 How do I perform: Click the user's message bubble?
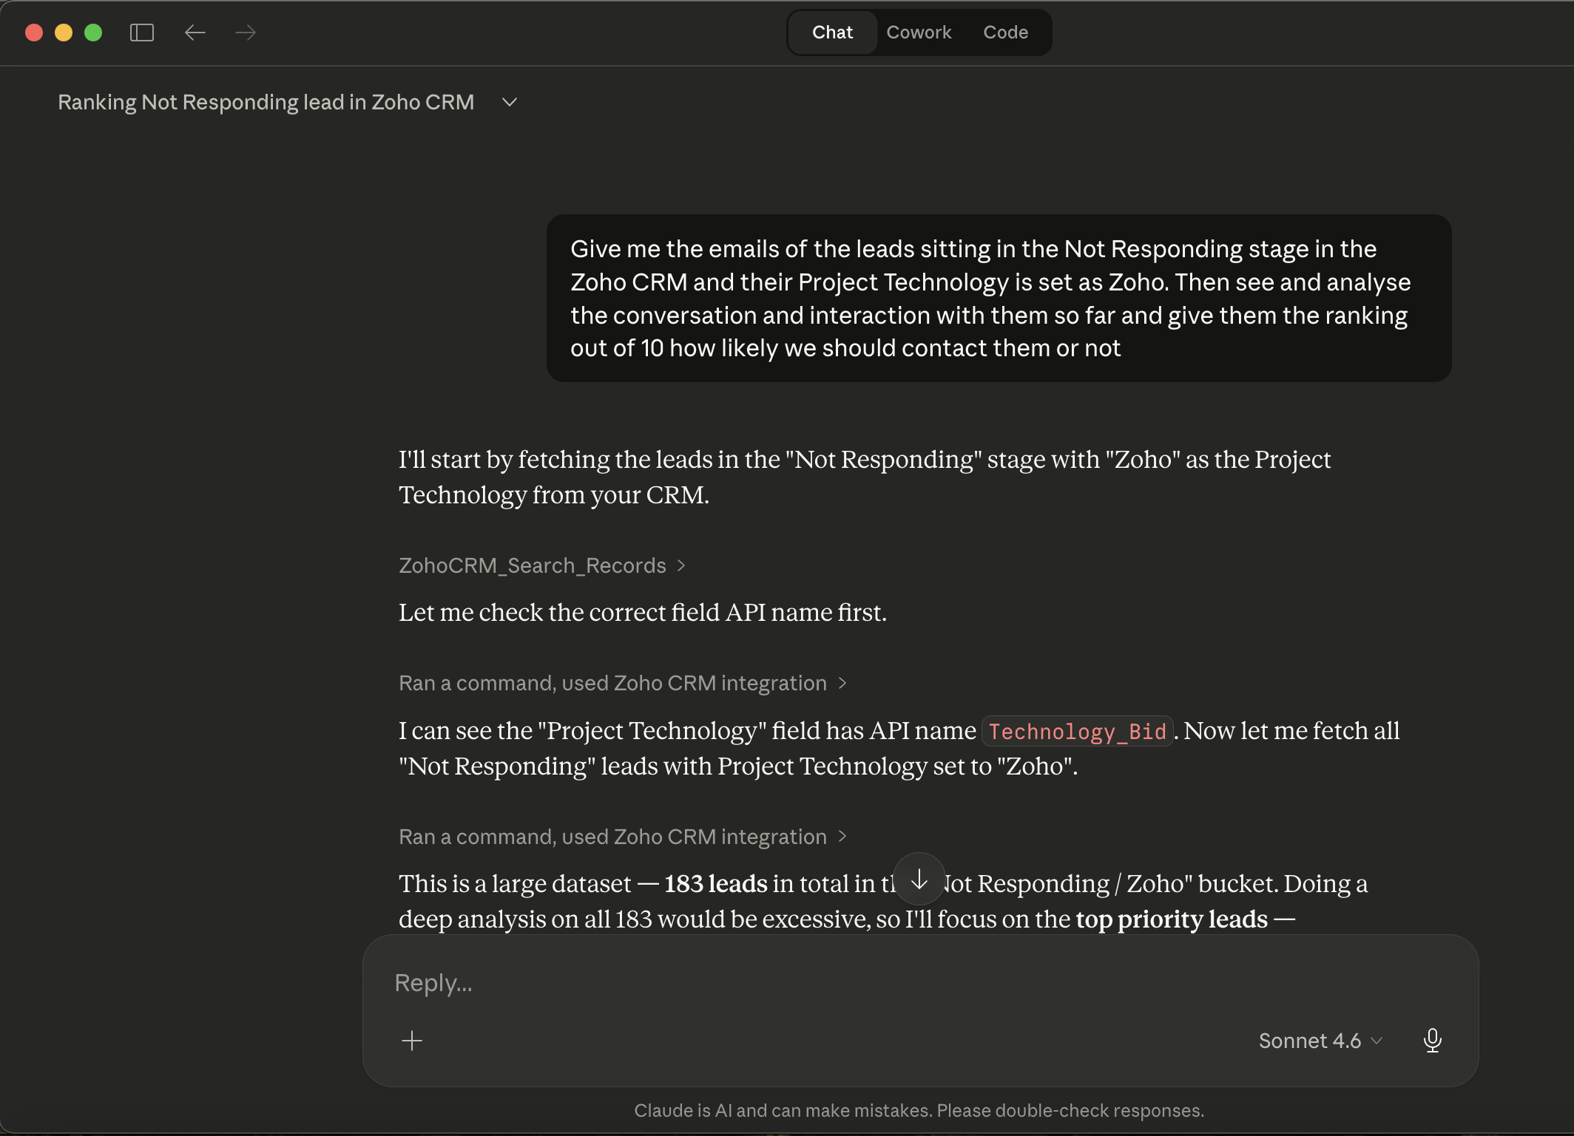pyautogui.click(x=999, y=299)
